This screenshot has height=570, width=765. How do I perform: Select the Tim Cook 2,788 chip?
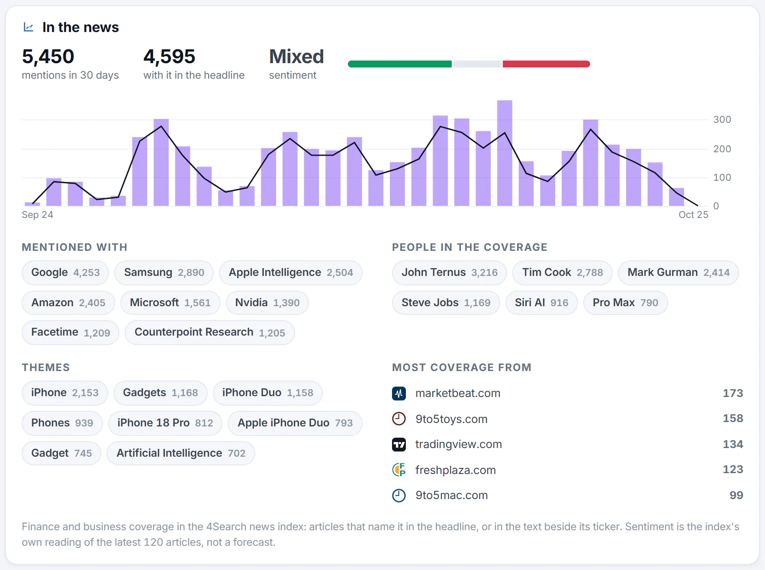[562, 272]
